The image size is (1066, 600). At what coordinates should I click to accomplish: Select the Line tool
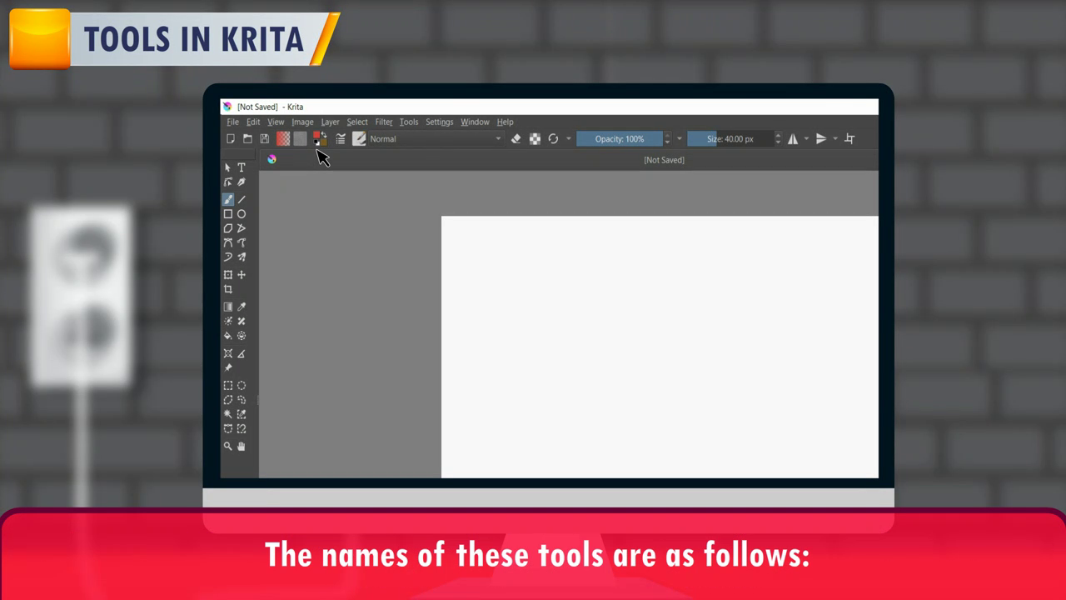tap(242, 200)
